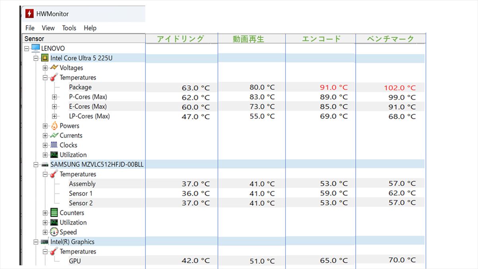Select the Package temperature row
Screen dimensions: 478x269
[x=80, y=87]
